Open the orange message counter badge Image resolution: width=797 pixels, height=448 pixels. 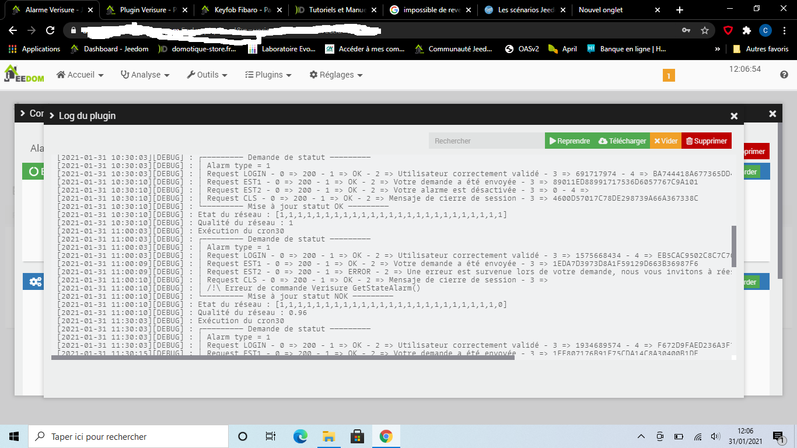(669, 75)
